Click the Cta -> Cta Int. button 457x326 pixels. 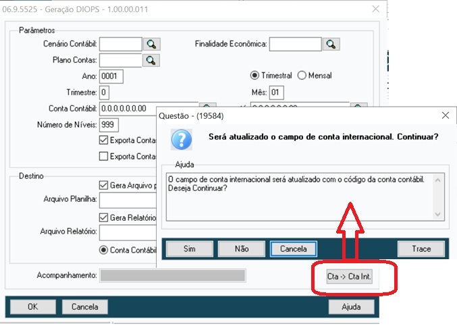pyautogui.click(x=349, y=276)
